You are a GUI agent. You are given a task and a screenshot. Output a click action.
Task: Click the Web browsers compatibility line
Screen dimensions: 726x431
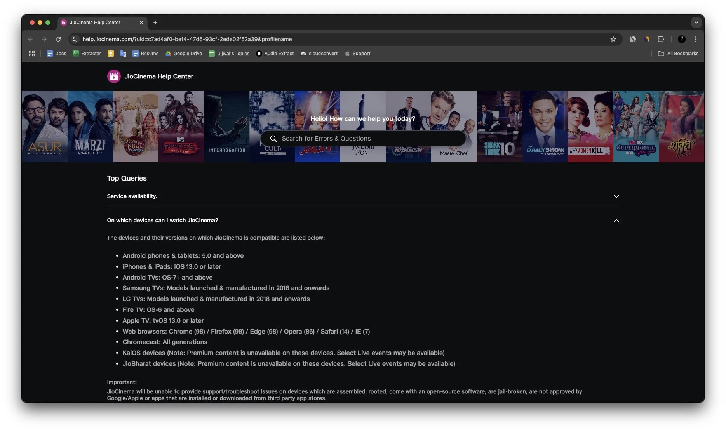click(246, 332)
